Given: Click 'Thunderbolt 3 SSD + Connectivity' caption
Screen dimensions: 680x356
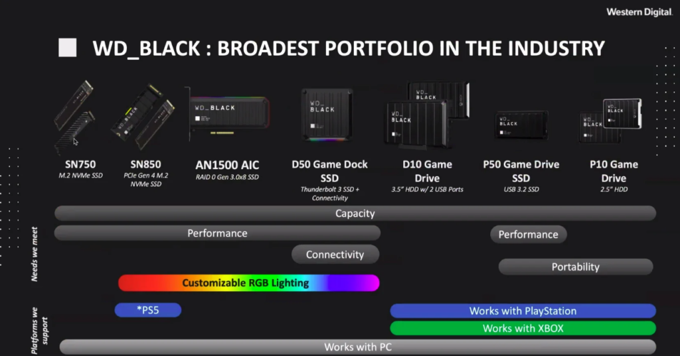Looking at the screenshot, I should pyautogui.click(x=329, y=194).
